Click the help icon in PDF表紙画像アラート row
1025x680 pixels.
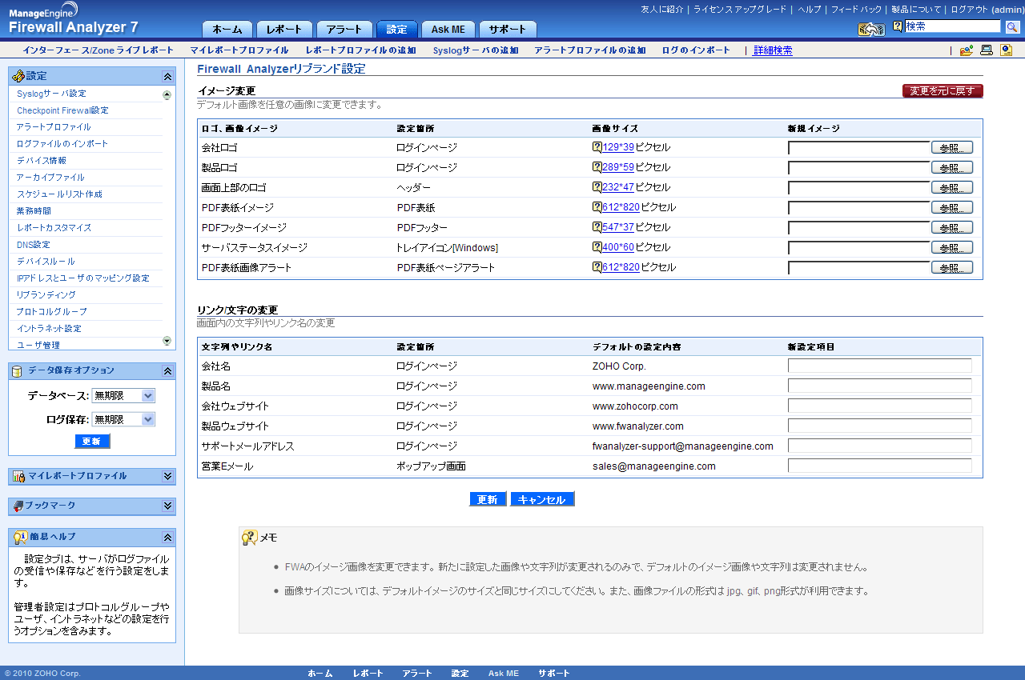coord(597,267)
